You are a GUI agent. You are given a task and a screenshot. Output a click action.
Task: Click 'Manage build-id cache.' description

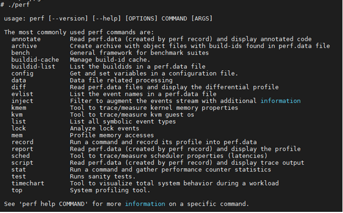(110, 59)
